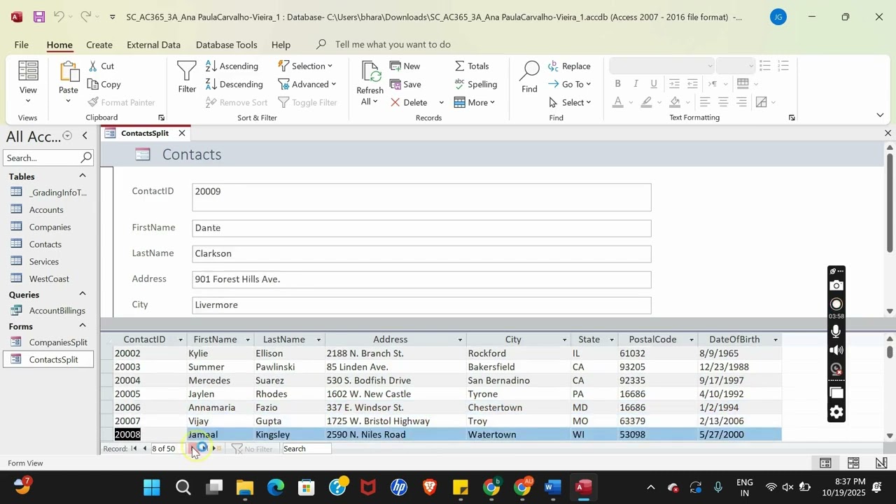
Task: Click the Undo arrow in title bar
Action: (59, 17)
